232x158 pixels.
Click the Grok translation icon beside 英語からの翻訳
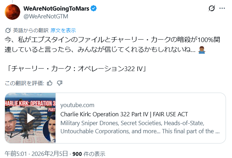click(8, 30)
